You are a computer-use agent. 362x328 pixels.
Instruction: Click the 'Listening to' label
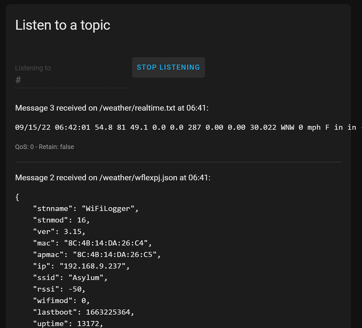(33, 68)
